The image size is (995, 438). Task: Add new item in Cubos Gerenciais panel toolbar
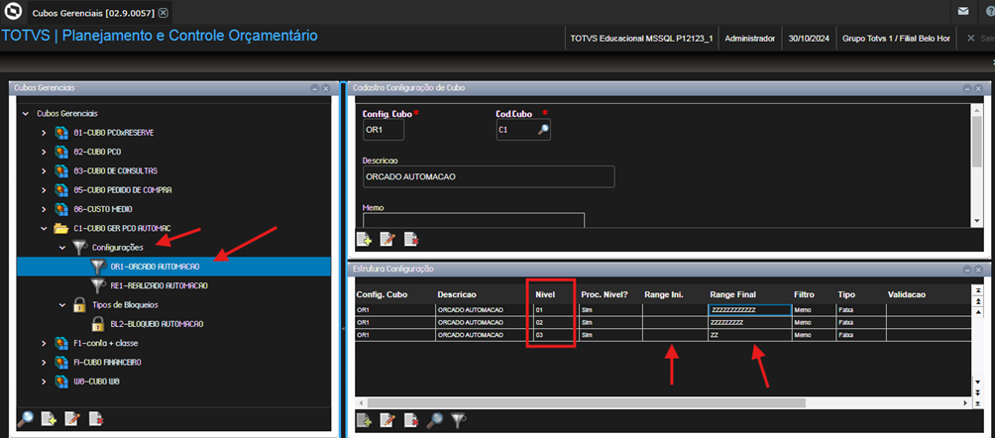(49, 418)
